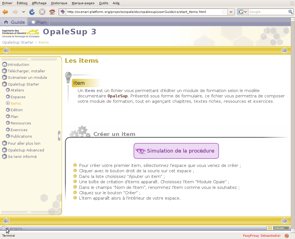Open the URL bar dropdown arrow

pyautogui.click(x=231, y=12)
